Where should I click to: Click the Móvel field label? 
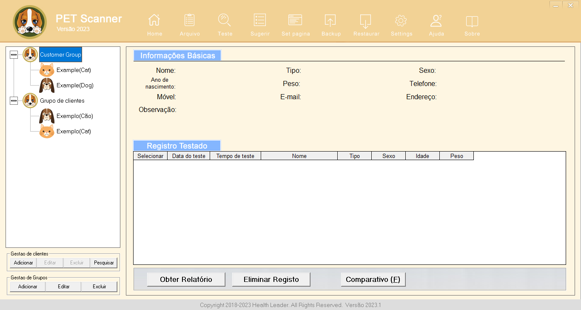coord(166,97)
